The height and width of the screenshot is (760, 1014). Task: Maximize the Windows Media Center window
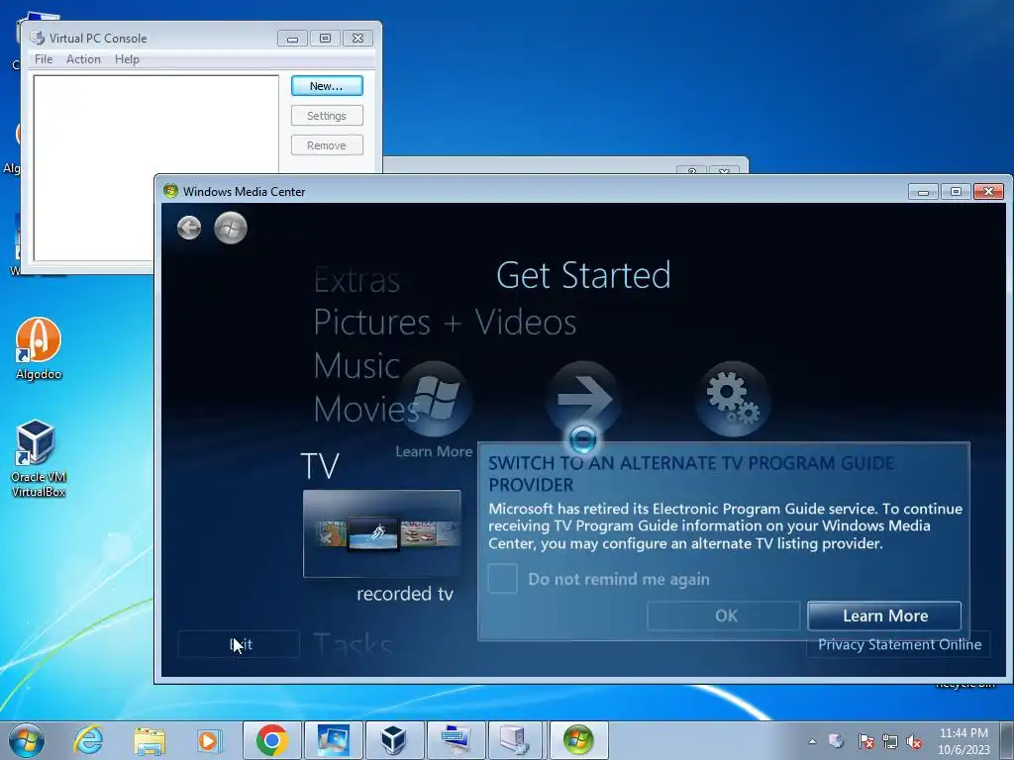click(956, 191)
